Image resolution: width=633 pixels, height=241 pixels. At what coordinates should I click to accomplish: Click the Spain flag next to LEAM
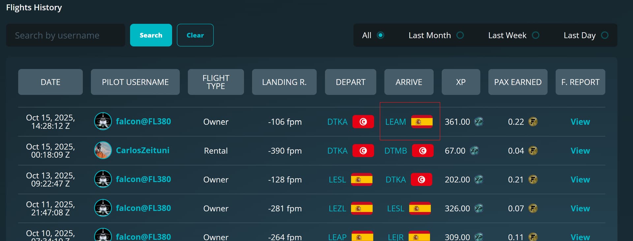coord(422,122)
